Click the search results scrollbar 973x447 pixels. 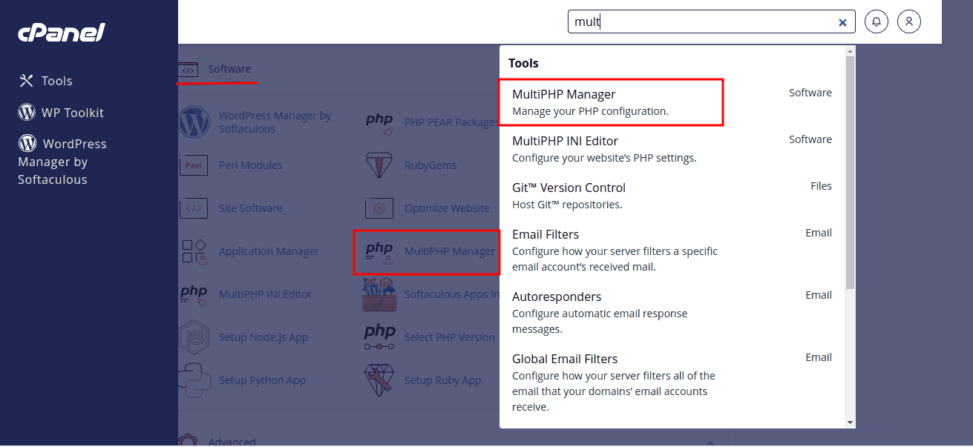850,170
